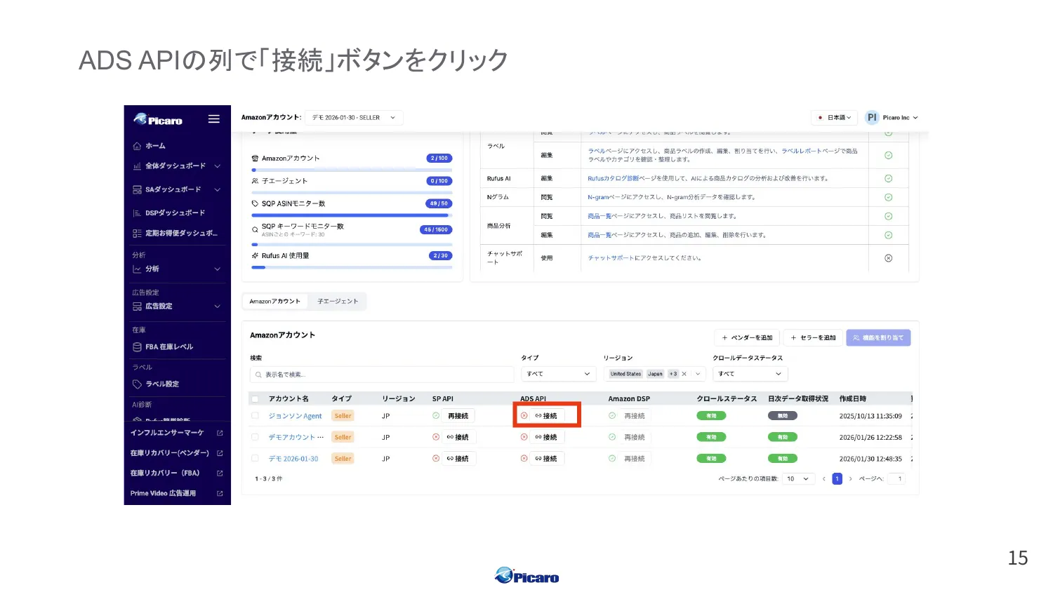Click SP API red error icon, デモアカウント row

tap(436, 437)
